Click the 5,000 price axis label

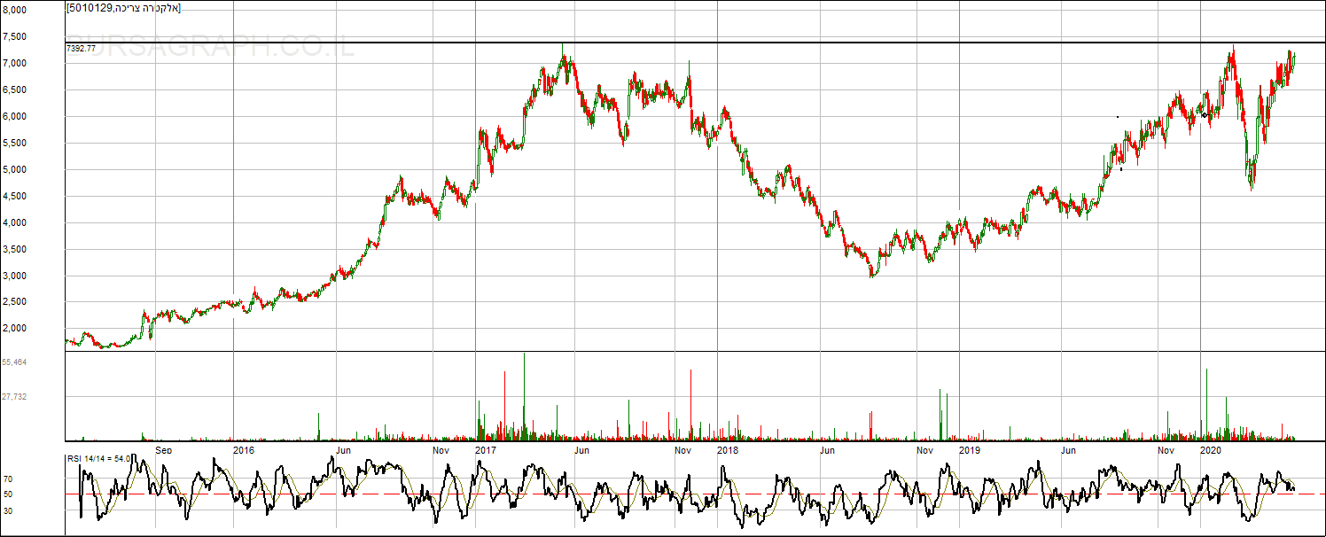point(13,169)
